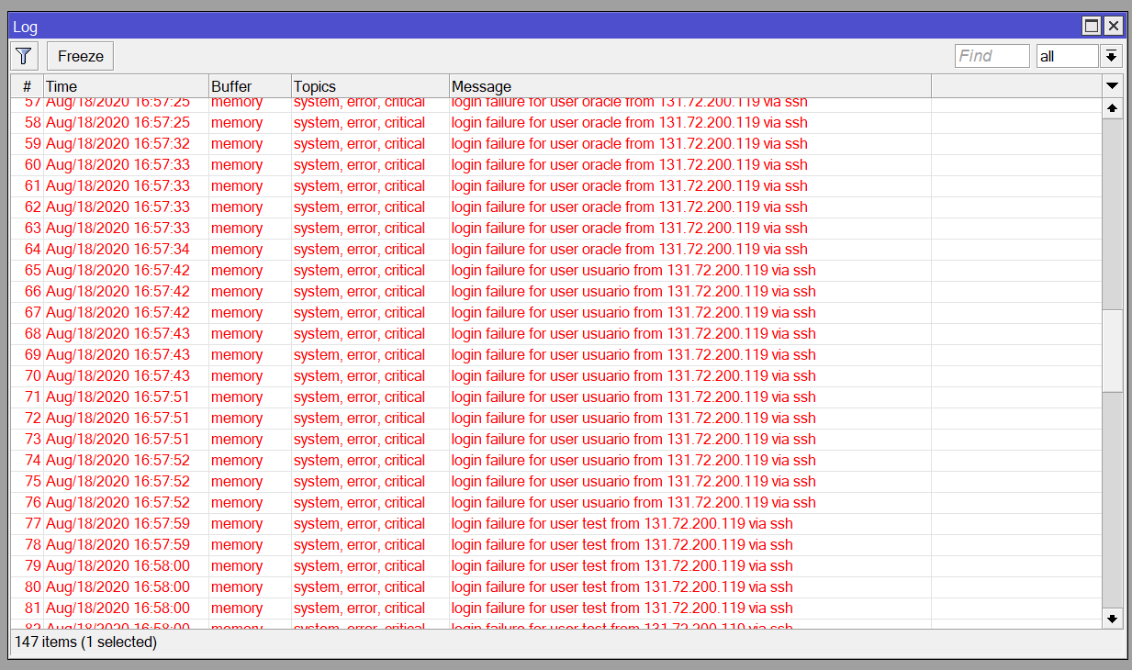Screen dimensions: 1132x670
Task: Select log row number 58
Action: point(555,123)
